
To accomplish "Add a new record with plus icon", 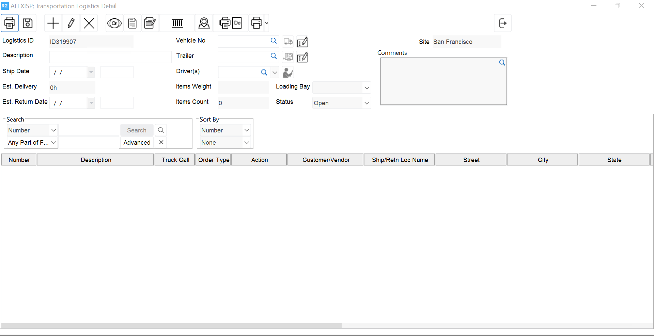I will (x=53, y=23).
